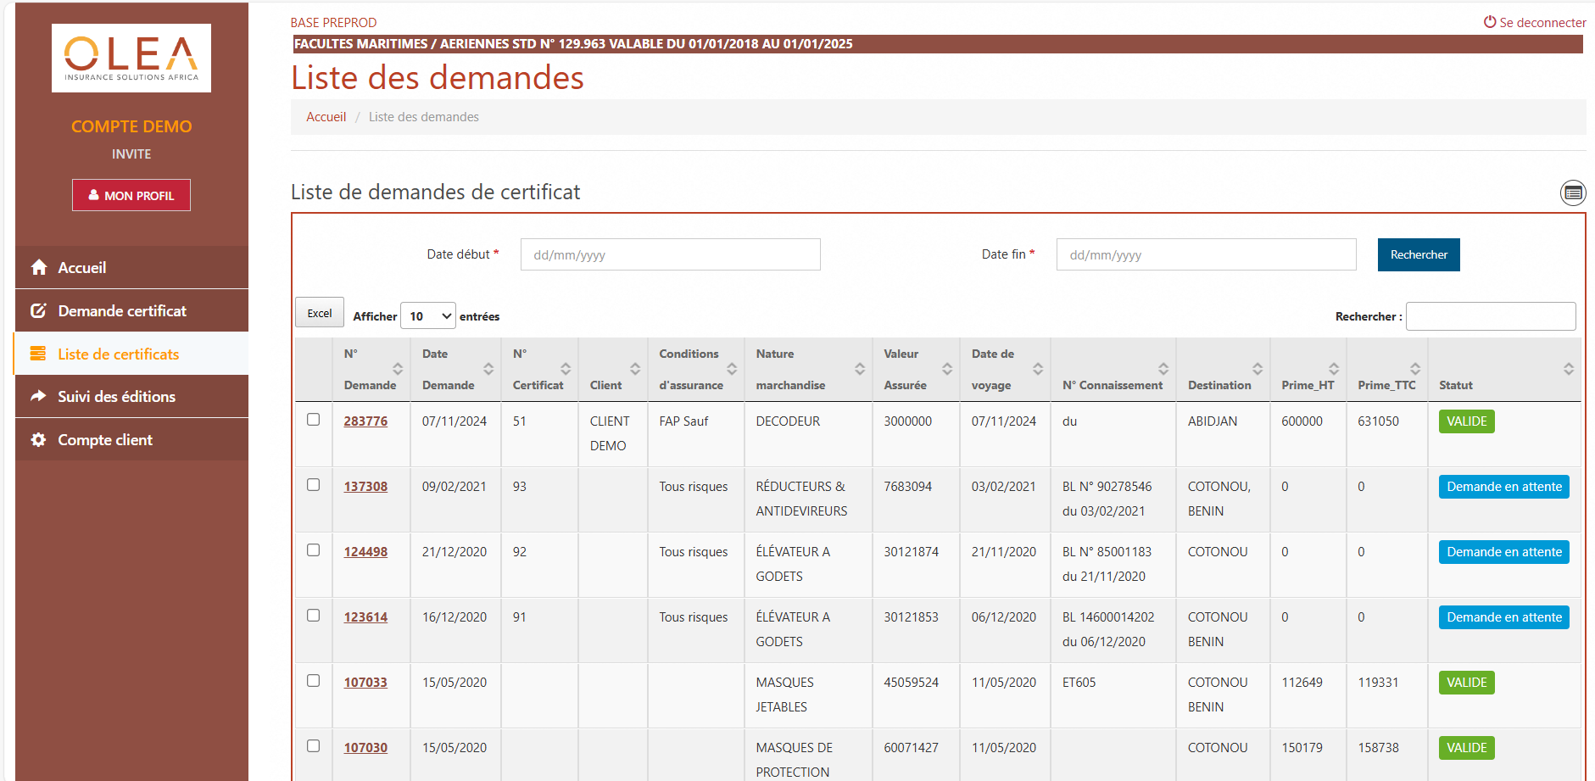Select the checkbox for row 137308
The width and height of the screenshot is (1595, 781).
[x=314, y=485]
